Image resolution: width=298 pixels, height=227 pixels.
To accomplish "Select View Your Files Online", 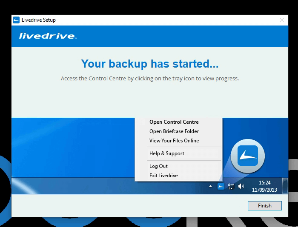I will coord(174,141).
